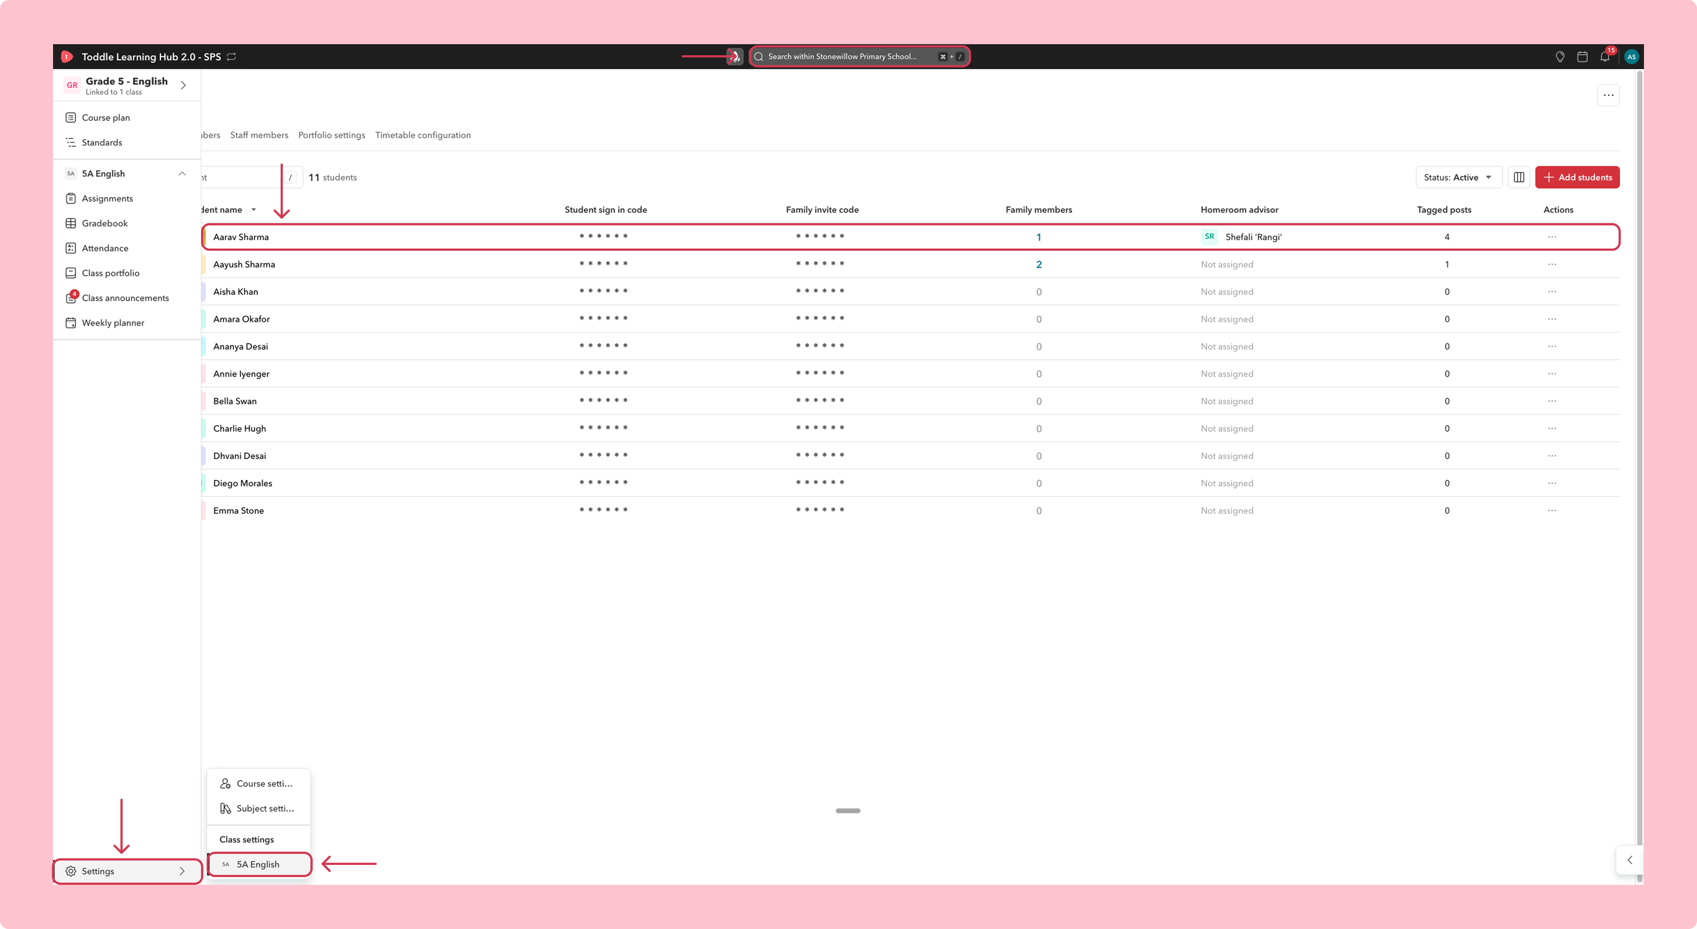Sort by student name column arrow

(254, 210)
